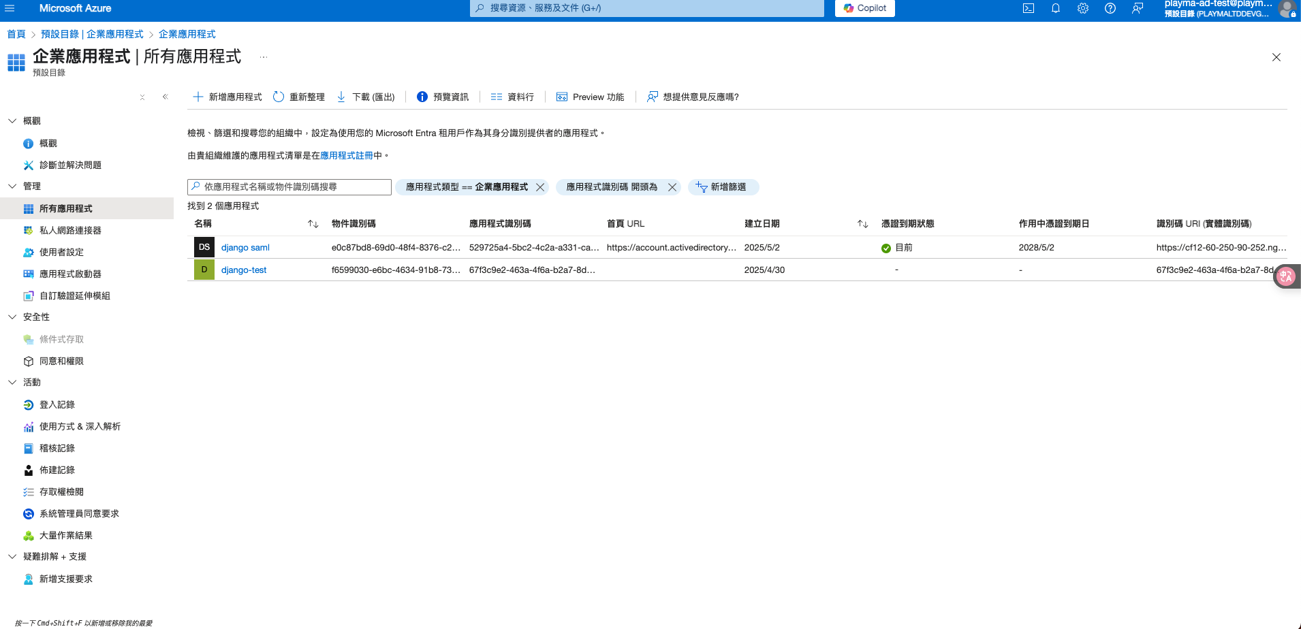Open the Azure portal hamburger menu

tap(10, 8)
